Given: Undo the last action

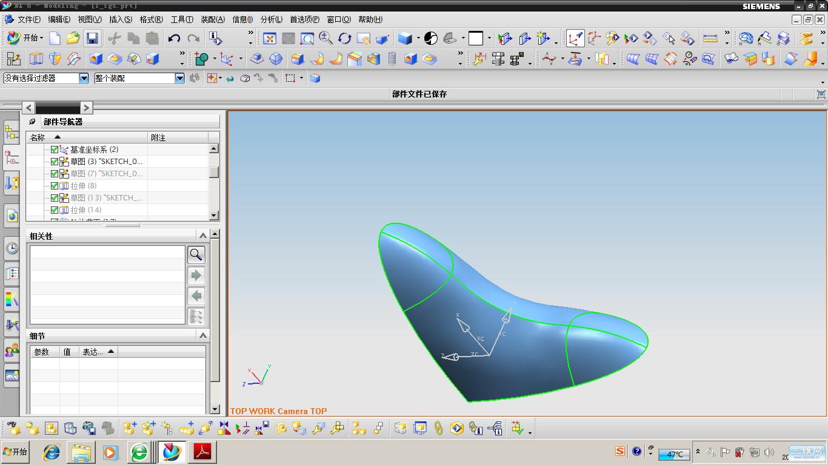Looking at the screenshot, I should (x=174, y=38).
